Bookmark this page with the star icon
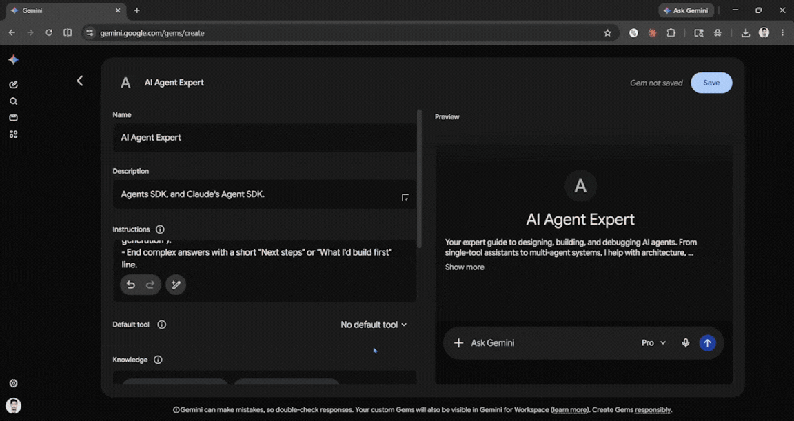This screenshot has width=794, height=421. (608, 33)
